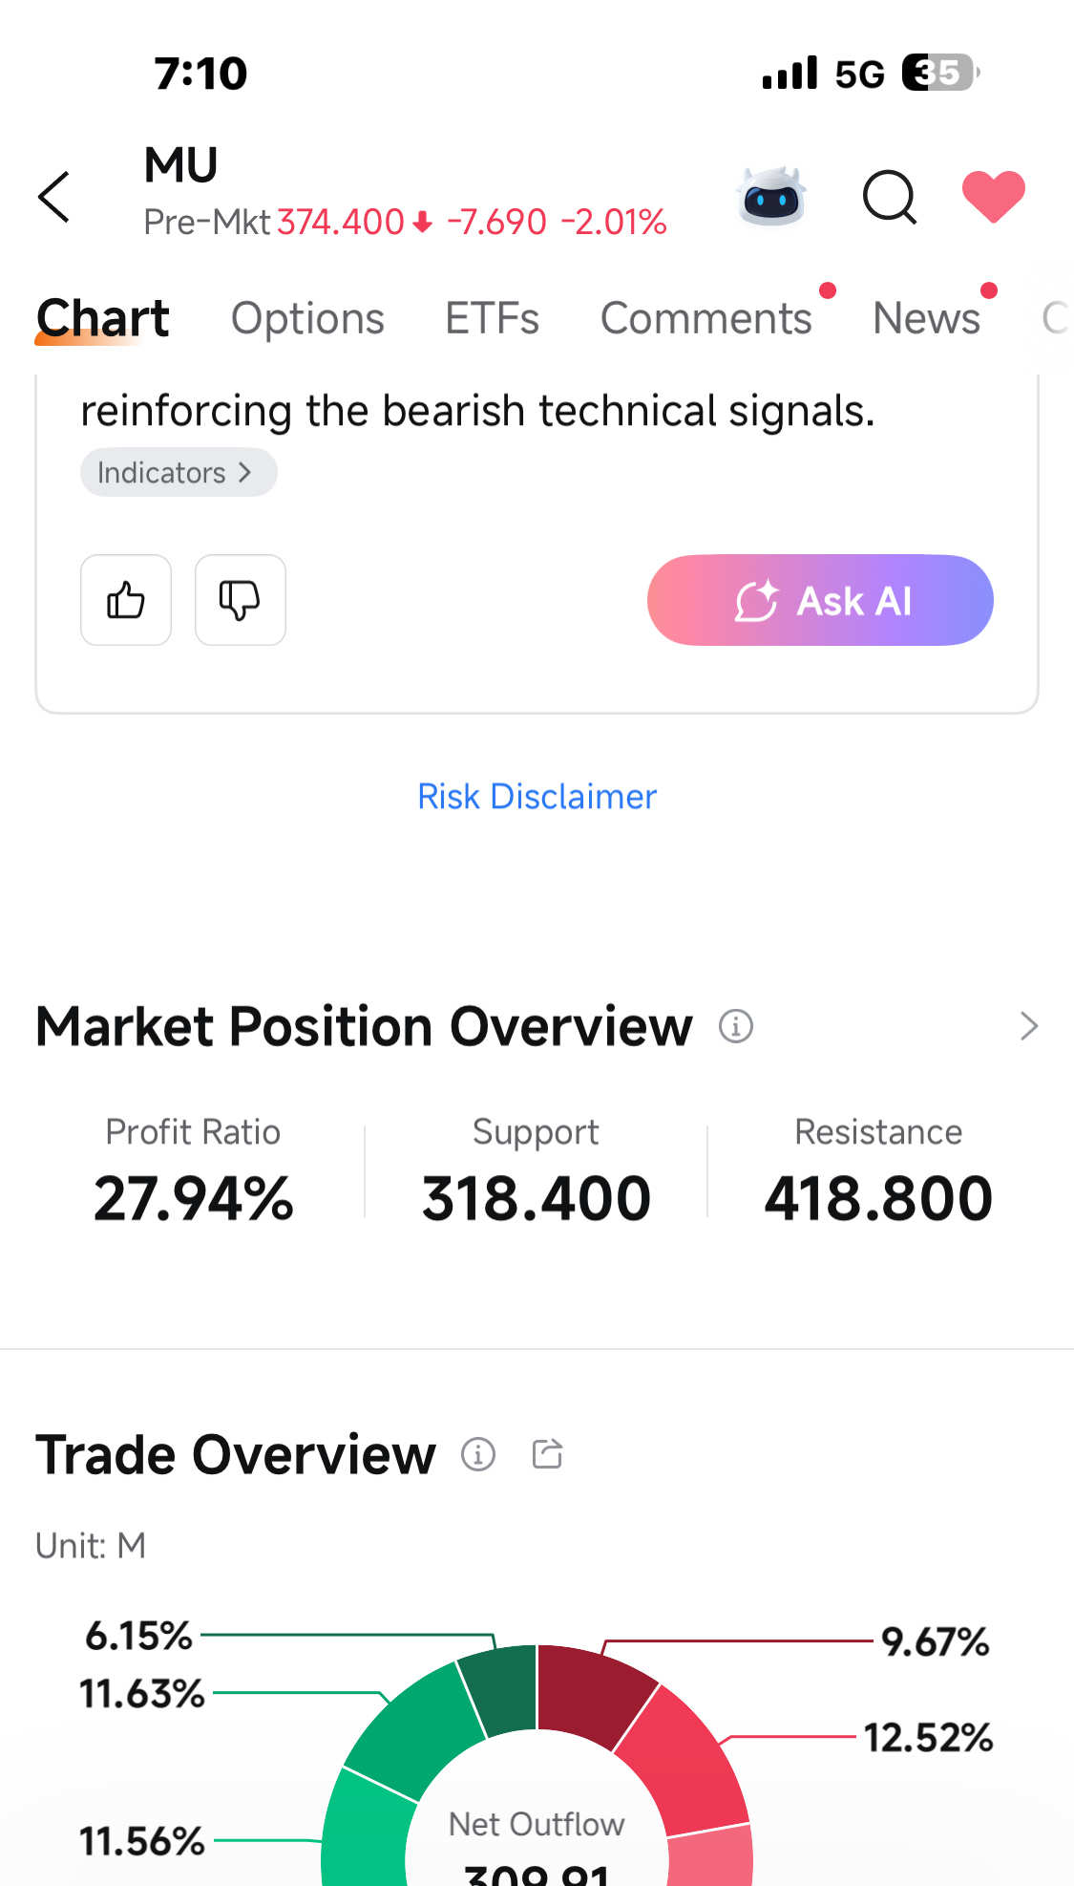1074x1886 pixels.
Task: Open the News tab
Action: tap(927, 318)
